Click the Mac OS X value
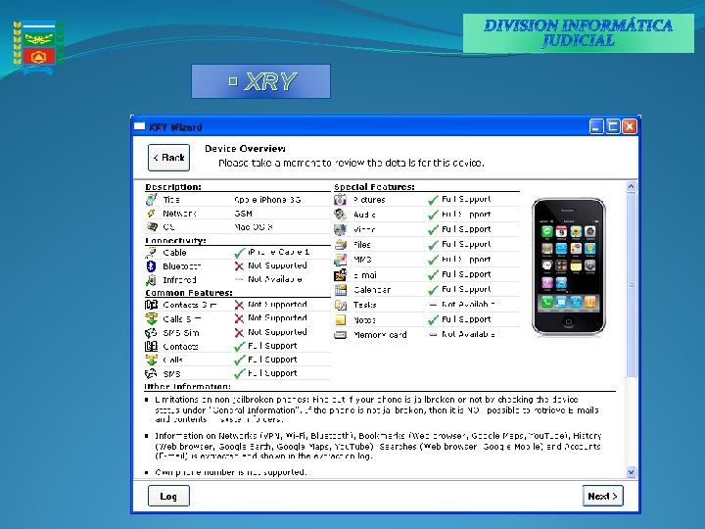705x529 pixels. pos(254,226)
